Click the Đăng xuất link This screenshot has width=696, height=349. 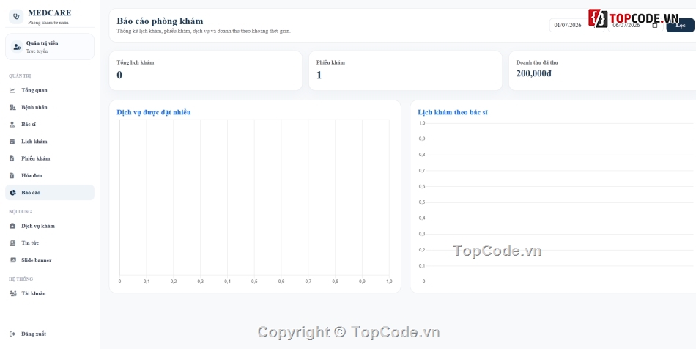50,334
